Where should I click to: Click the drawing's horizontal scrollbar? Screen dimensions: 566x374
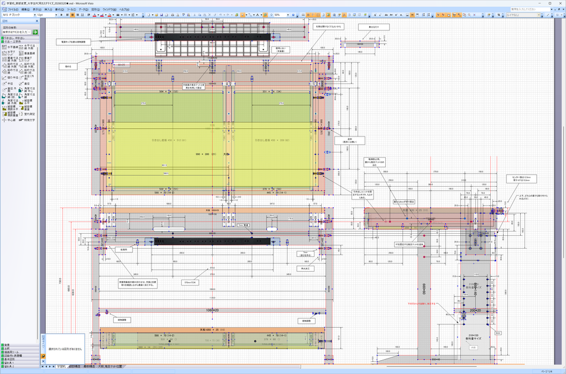click(x=431, y=366)
